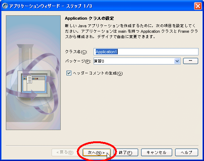Click the wizard description paragraph text
This screenshot has width=204, height=161.
(131, 31)
